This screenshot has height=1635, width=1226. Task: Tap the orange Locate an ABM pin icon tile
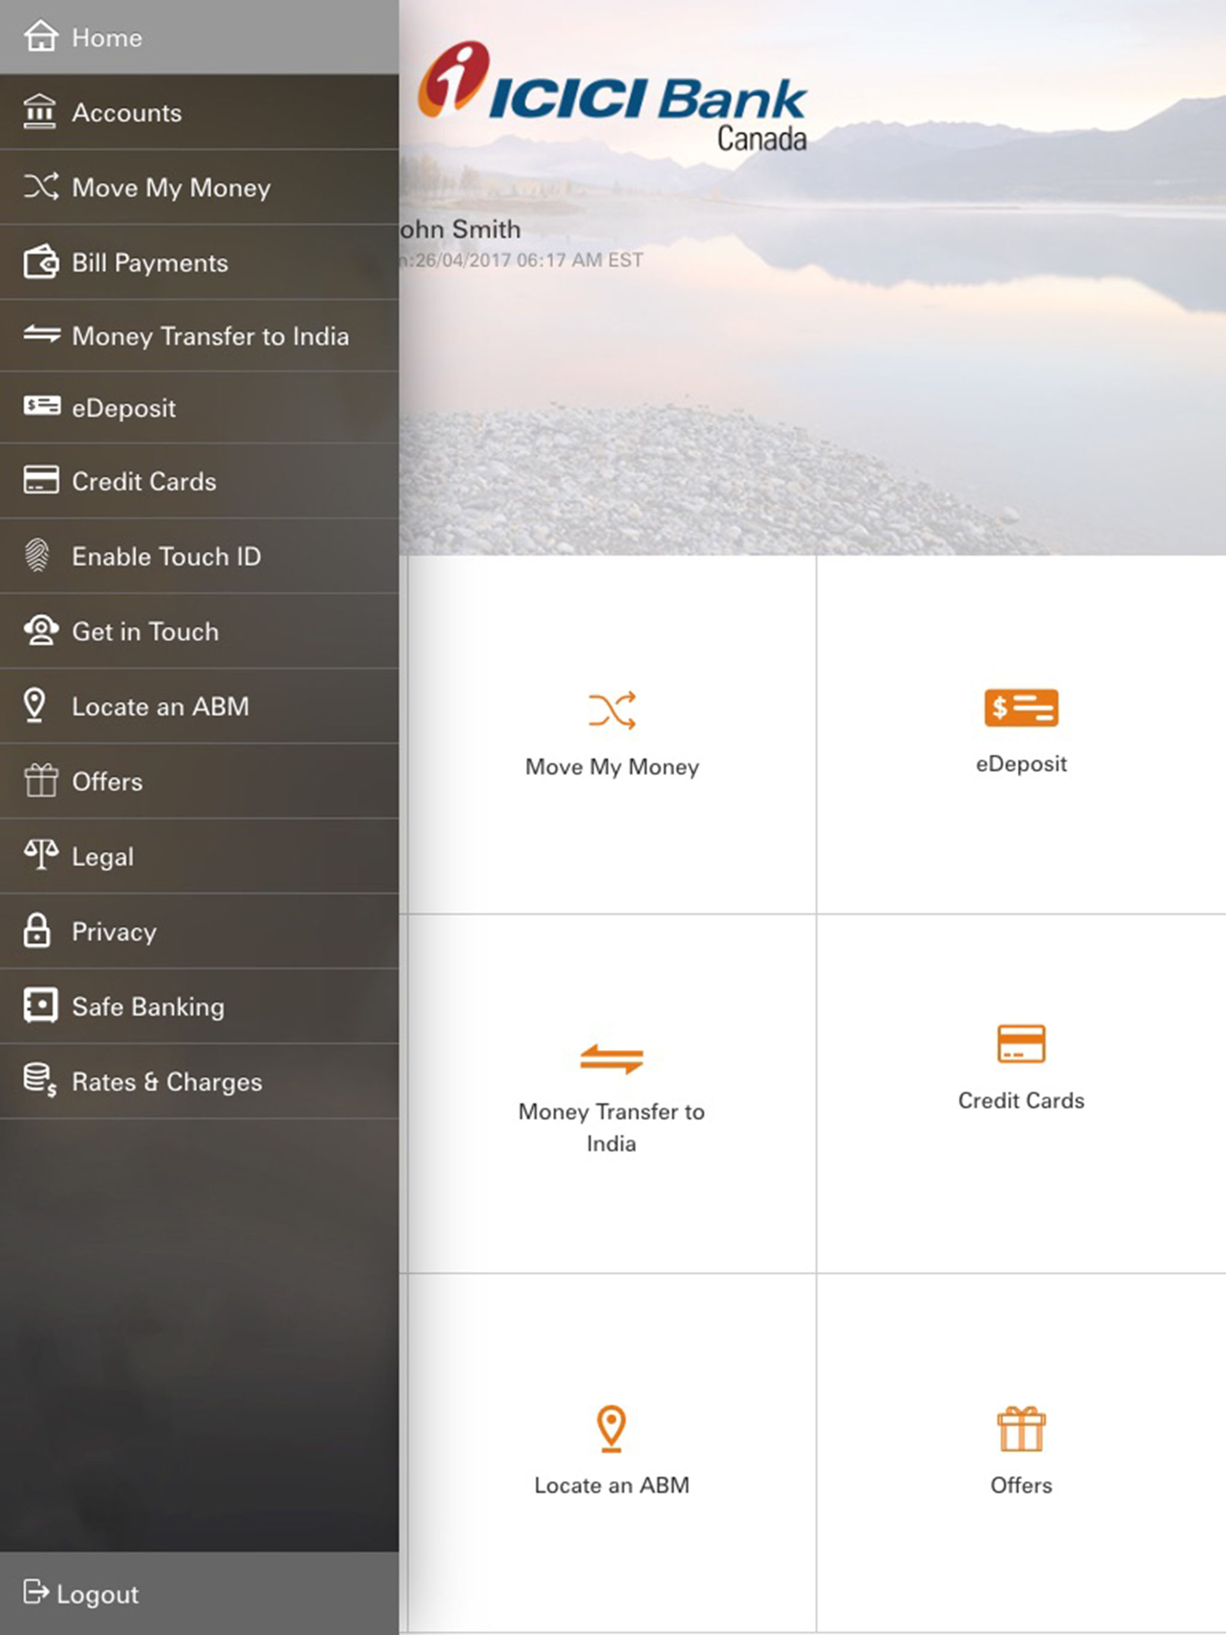(x=612, y=1428)
